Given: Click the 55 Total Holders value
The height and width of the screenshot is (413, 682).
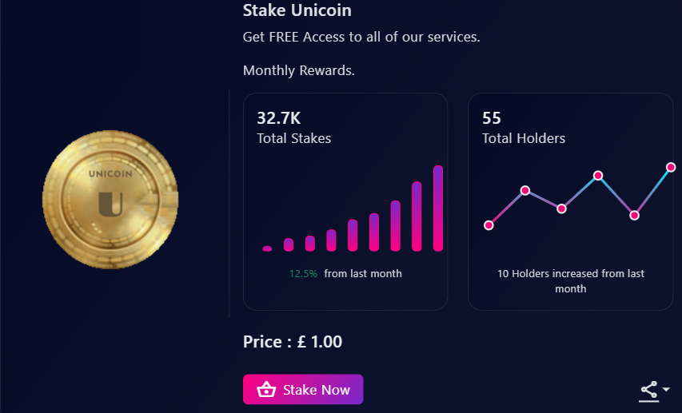Looking at the screenshot, I should point(492,118).
